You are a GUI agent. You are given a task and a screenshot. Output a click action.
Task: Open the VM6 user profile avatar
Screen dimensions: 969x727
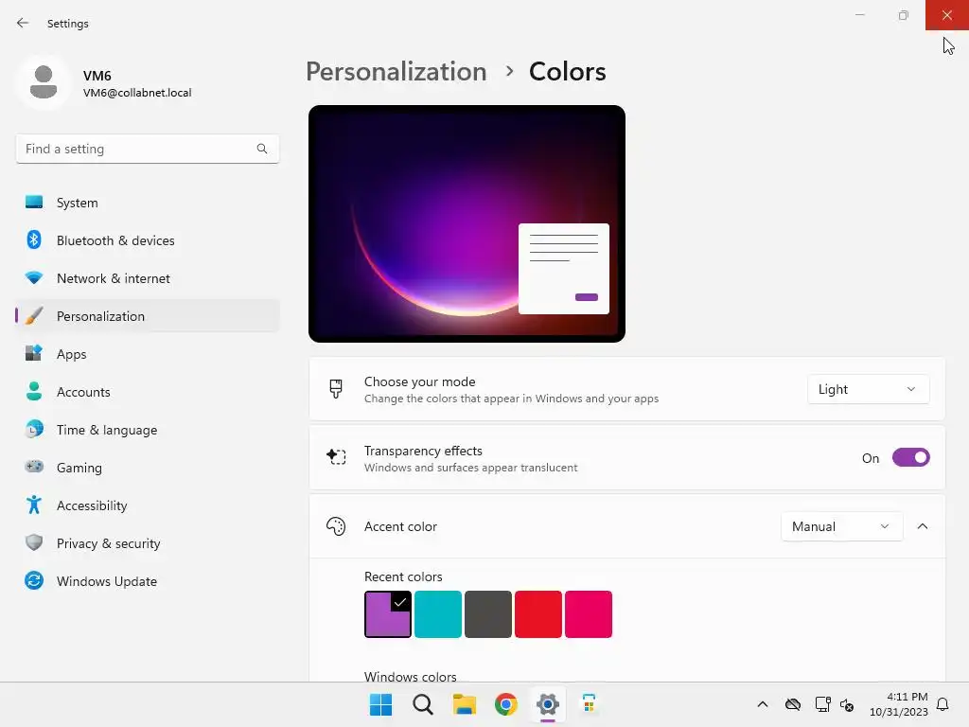(44, 82)
